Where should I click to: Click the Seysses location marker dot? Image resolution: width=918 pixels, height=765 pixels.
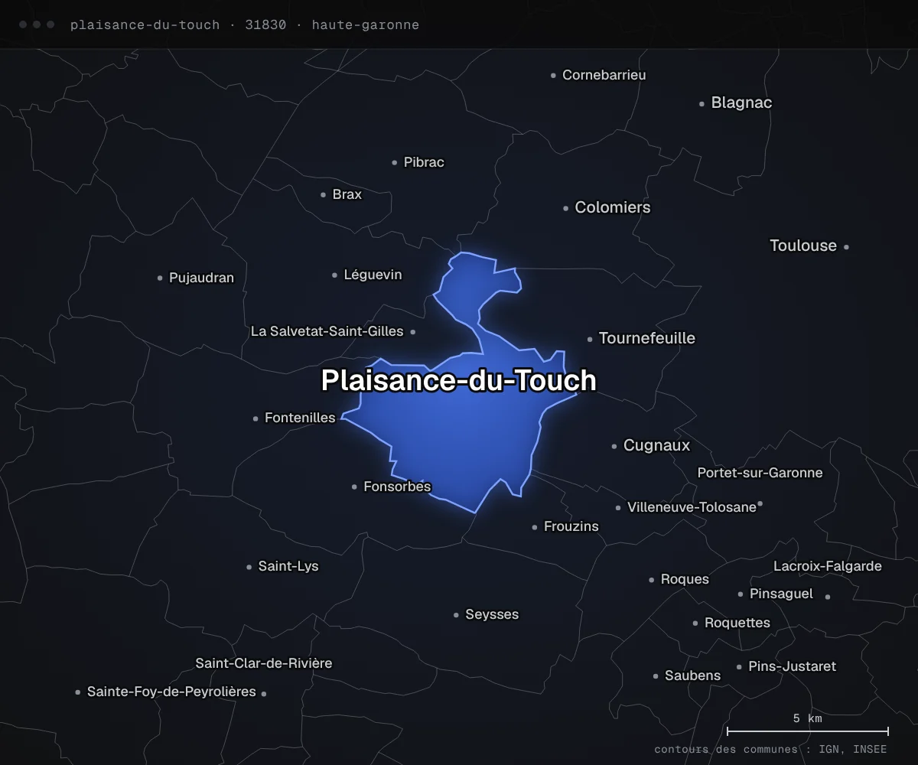pos(456,615)
